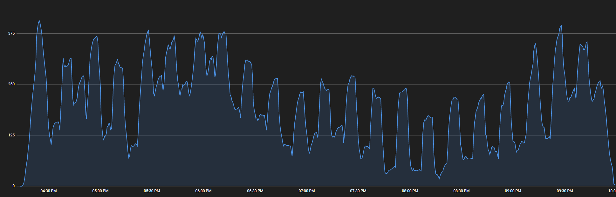Click the 125 y-axis value label
This screenshot has height=197, width=616.
[x=11, y=135]
